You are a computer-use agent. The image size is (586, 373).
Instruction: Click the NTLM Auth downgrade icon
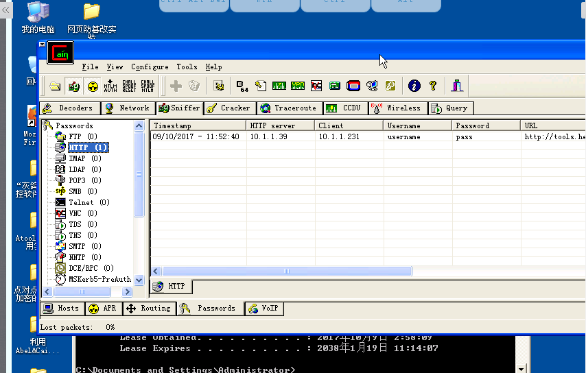110,86
